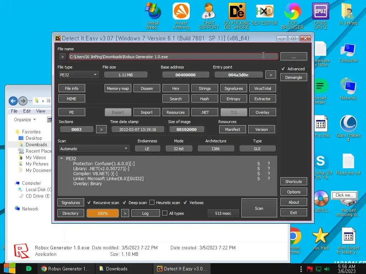
Task: Switch to Detect It Easy taskbar item
Action: click(182, 269)
